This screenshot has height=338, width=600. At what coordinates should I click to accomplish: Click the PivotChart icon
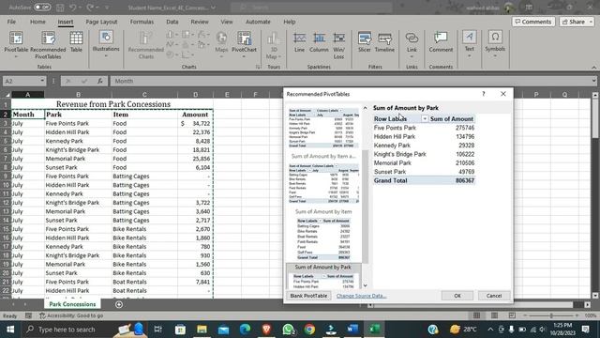(244, 38)
